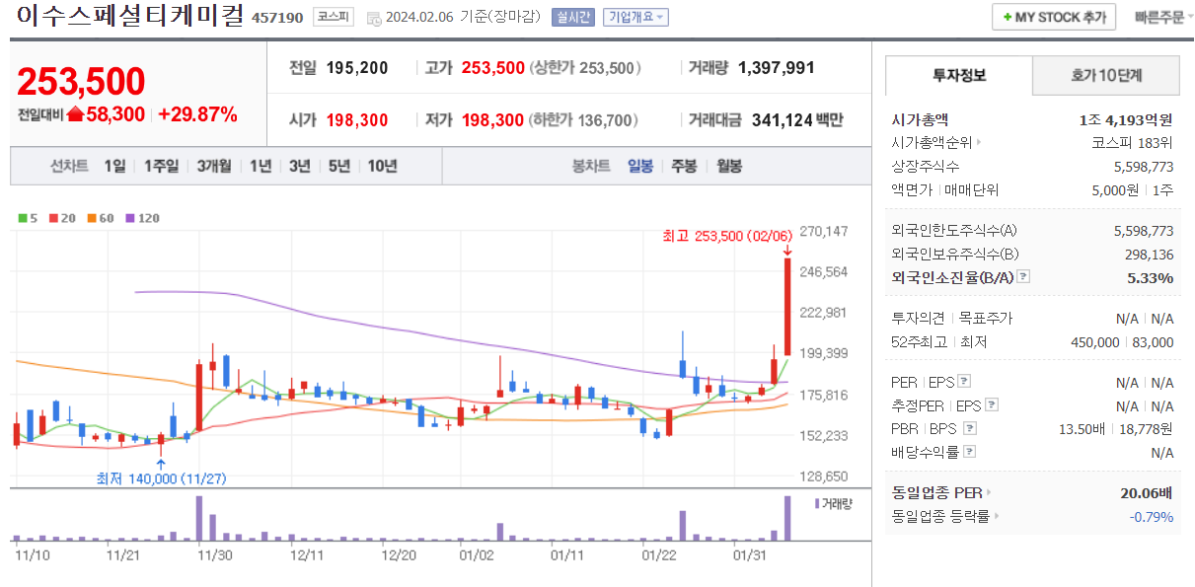
Task: Click the 실시간 badge
Action: 573,17
